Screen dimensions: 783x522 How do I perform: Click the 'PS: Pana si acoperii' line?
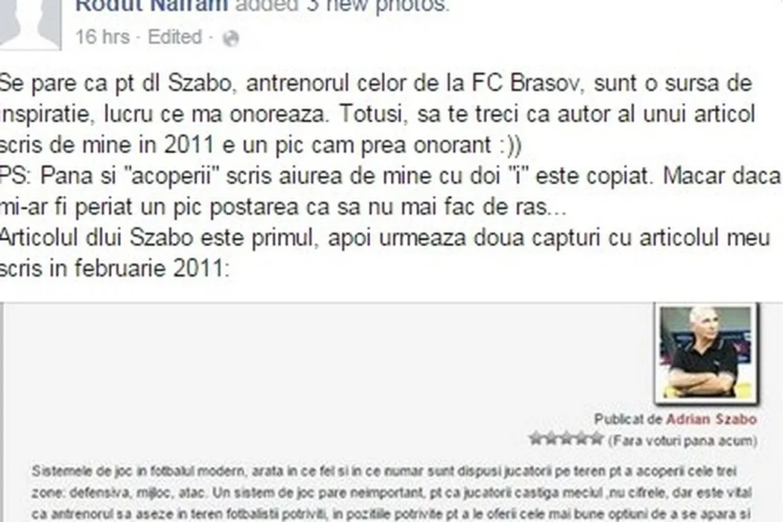[x=390, y=176]
